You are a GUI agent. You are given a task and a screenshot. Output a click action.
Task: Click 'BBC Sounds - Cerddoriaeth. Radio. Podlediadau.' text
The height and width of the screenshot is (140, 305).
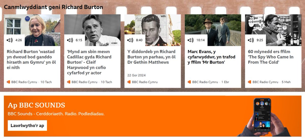(x=56, y=114)
